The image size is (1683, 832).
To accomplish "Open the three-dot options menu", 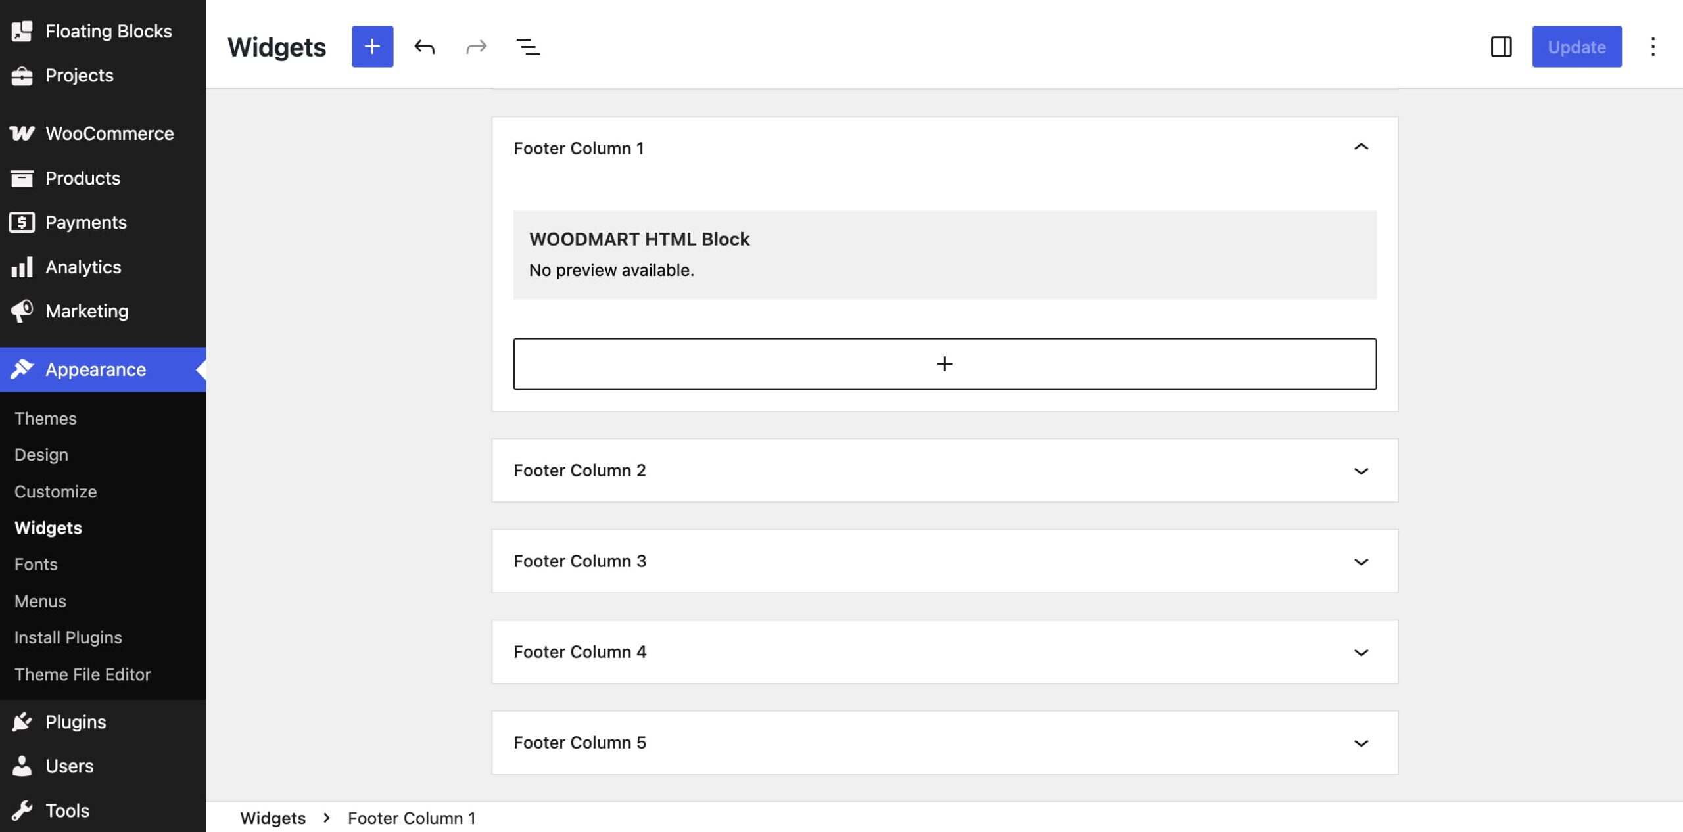I will (x=1652, y=47).
